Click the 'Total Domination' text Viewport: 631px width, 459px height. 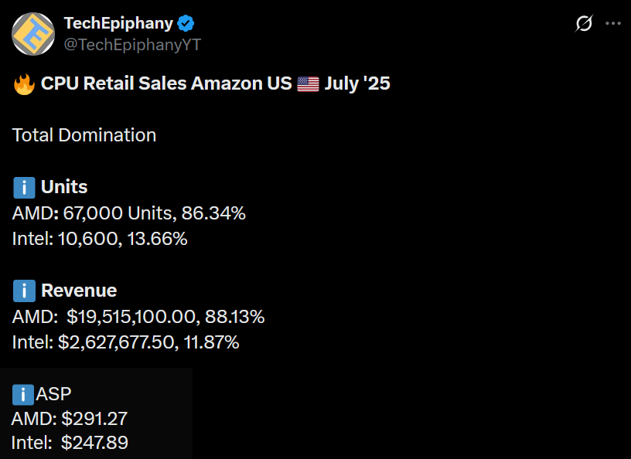(x=84, y=135)
